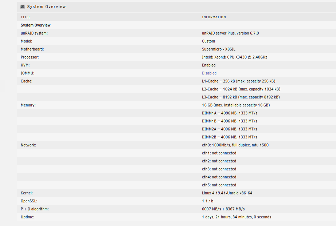
Task: Click the System Overview panel icon
Action: coord(22,7)
